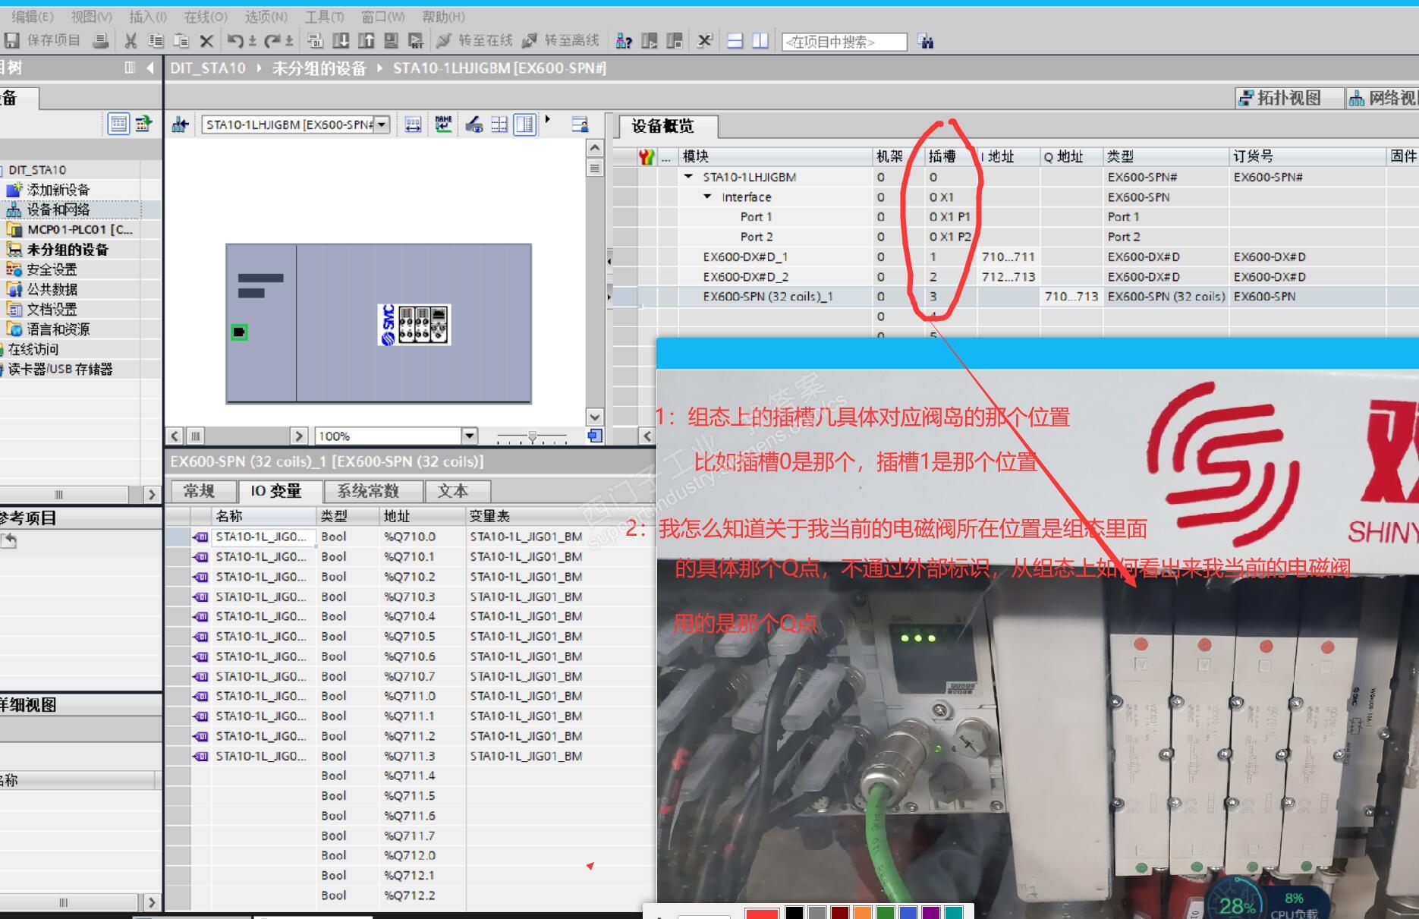Screen dimensions: 1419x919
Task: Open the 编辑(E) menu
Action: (x=33, y=17)
